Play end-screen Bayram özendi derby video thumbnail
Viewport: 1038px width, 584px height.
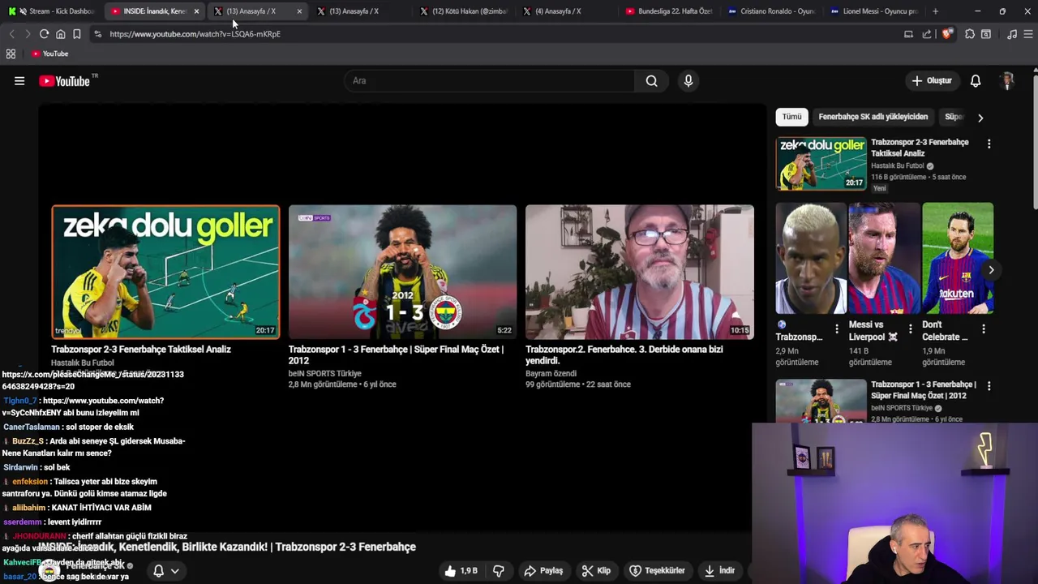pos(640,272)
